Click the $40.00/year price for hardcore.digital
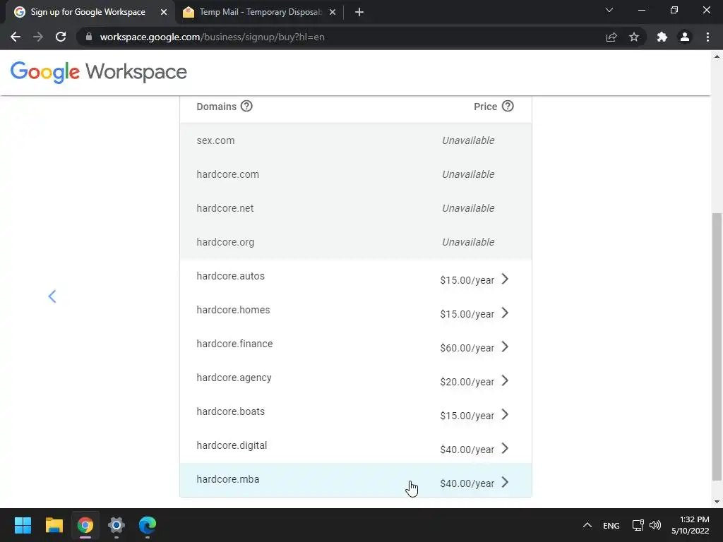723x542 pixels. pyautogui.click(x=467, y=450)
